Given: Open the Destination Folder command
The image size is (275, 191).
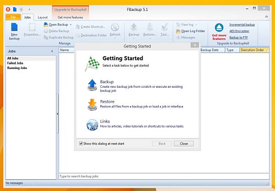Looking at the screenshot, I should tap(91, 35).
